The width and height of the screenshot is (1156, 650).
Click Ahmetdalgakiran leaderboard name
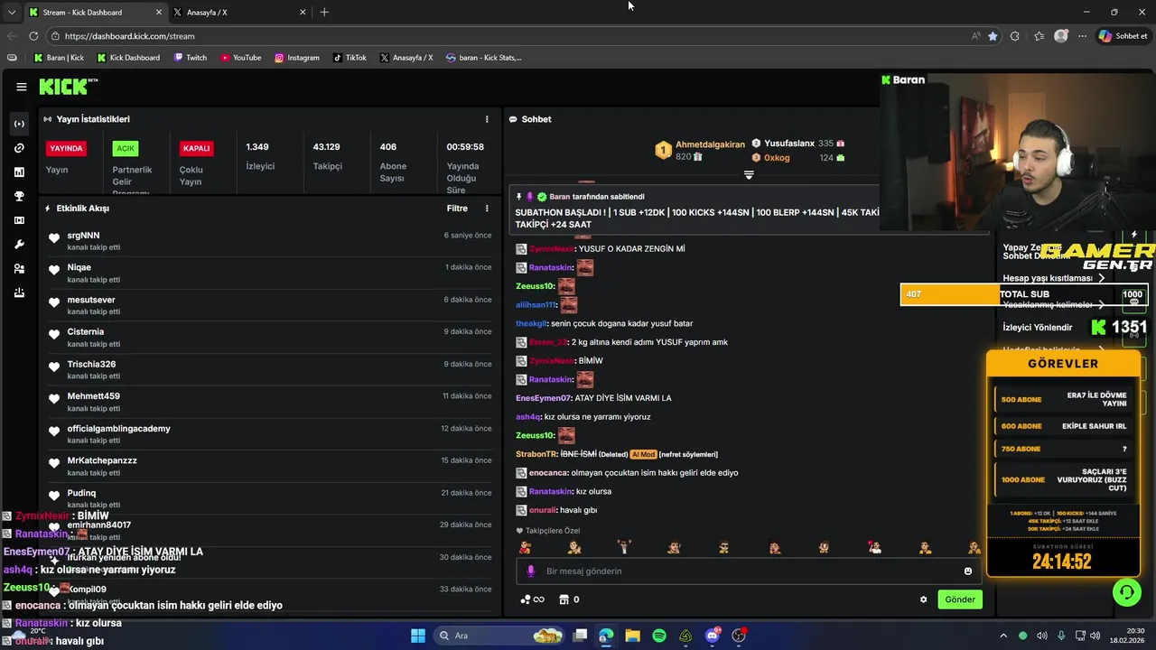[x=710, y=144]
